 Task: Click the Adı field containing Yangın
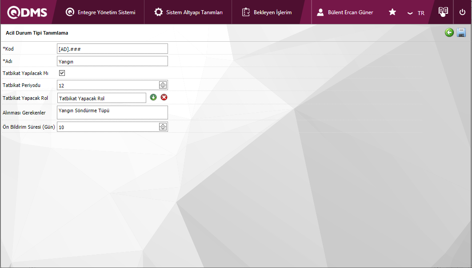point(112,61)
